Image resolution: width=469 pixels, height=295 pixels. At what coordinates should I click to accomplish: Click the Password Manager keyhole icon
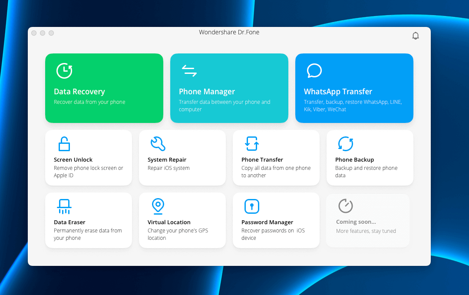point(252,206)
